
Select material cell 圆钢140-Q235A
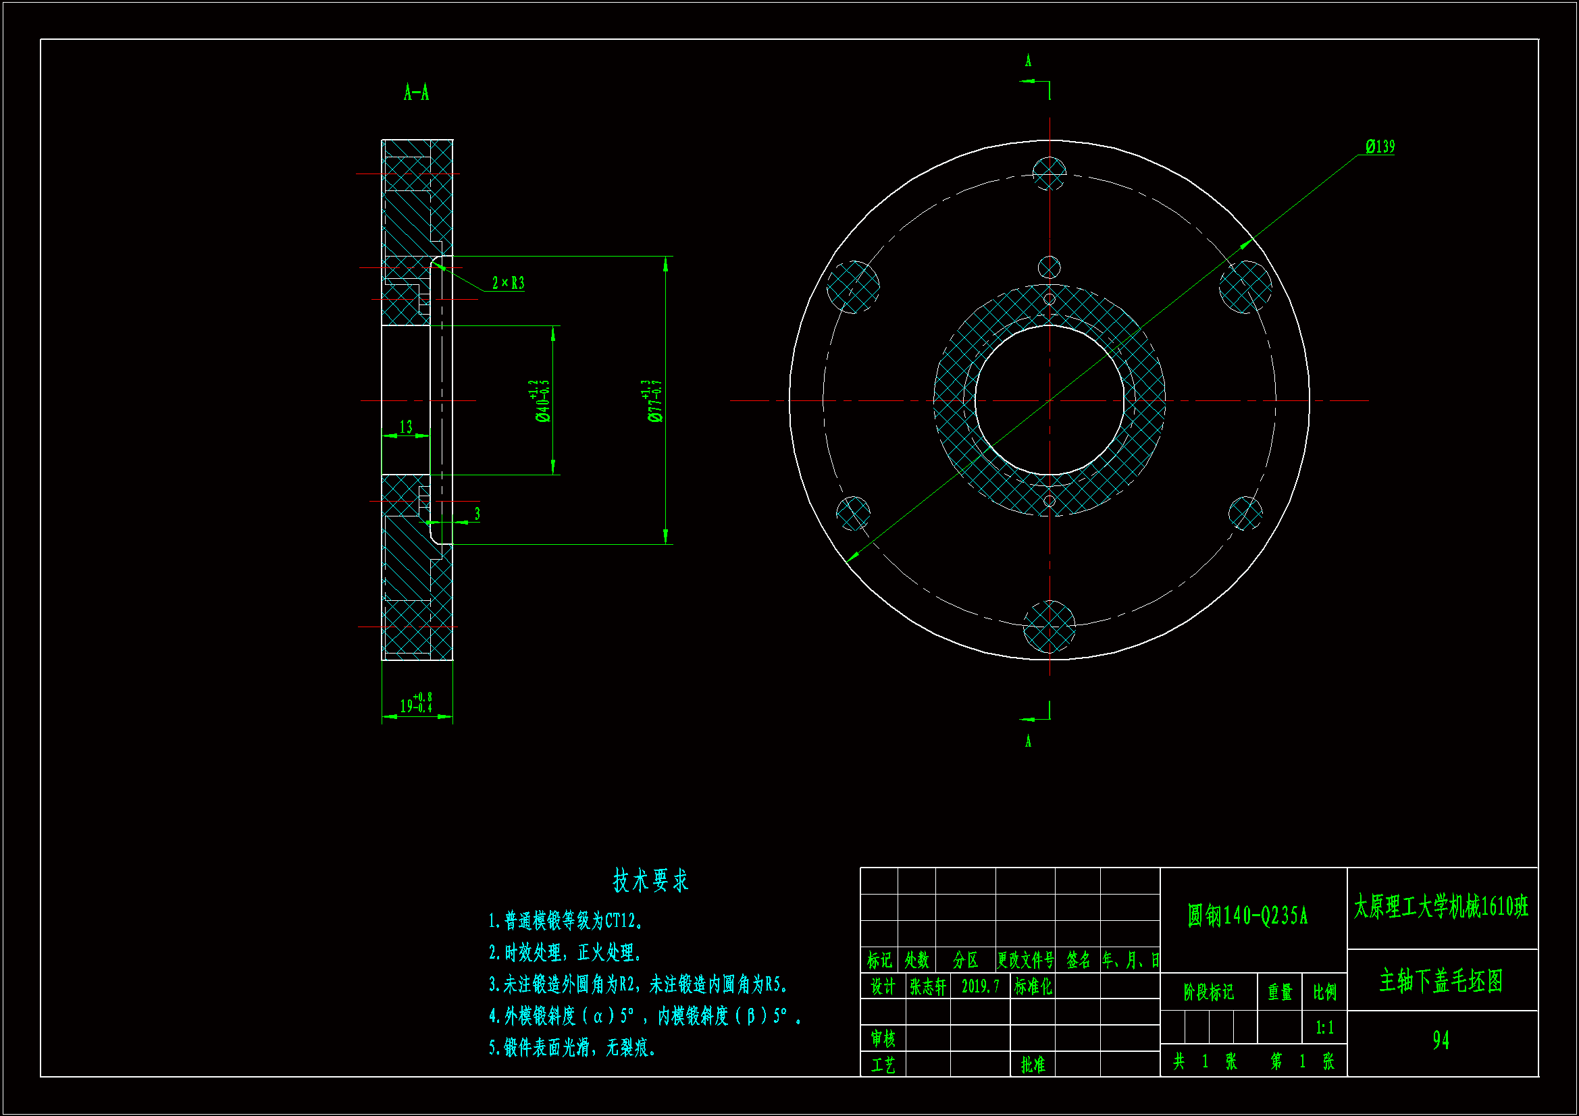(1247, 915)
